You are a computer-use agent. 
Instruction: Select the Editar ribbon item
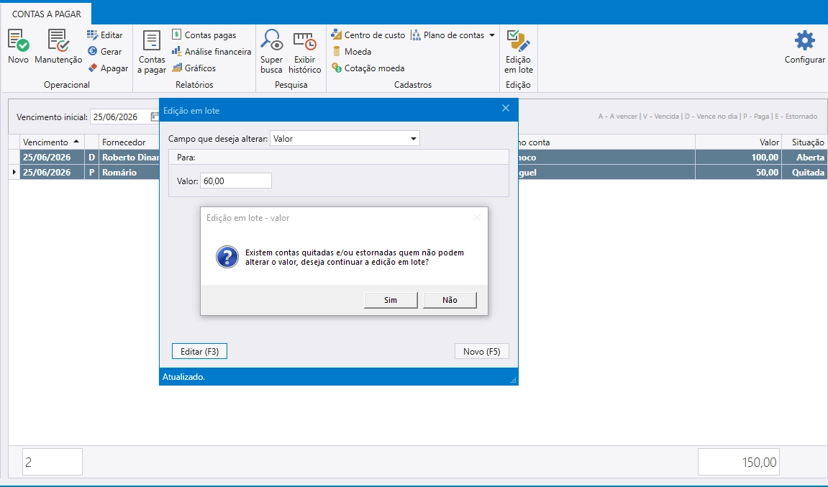(104, 35)
